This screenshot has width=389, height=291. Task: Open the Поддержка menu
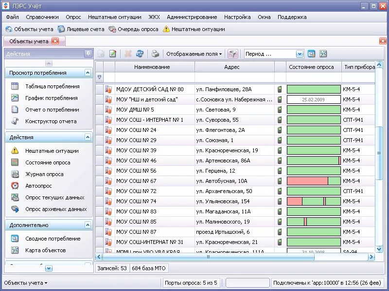[292, 17]
